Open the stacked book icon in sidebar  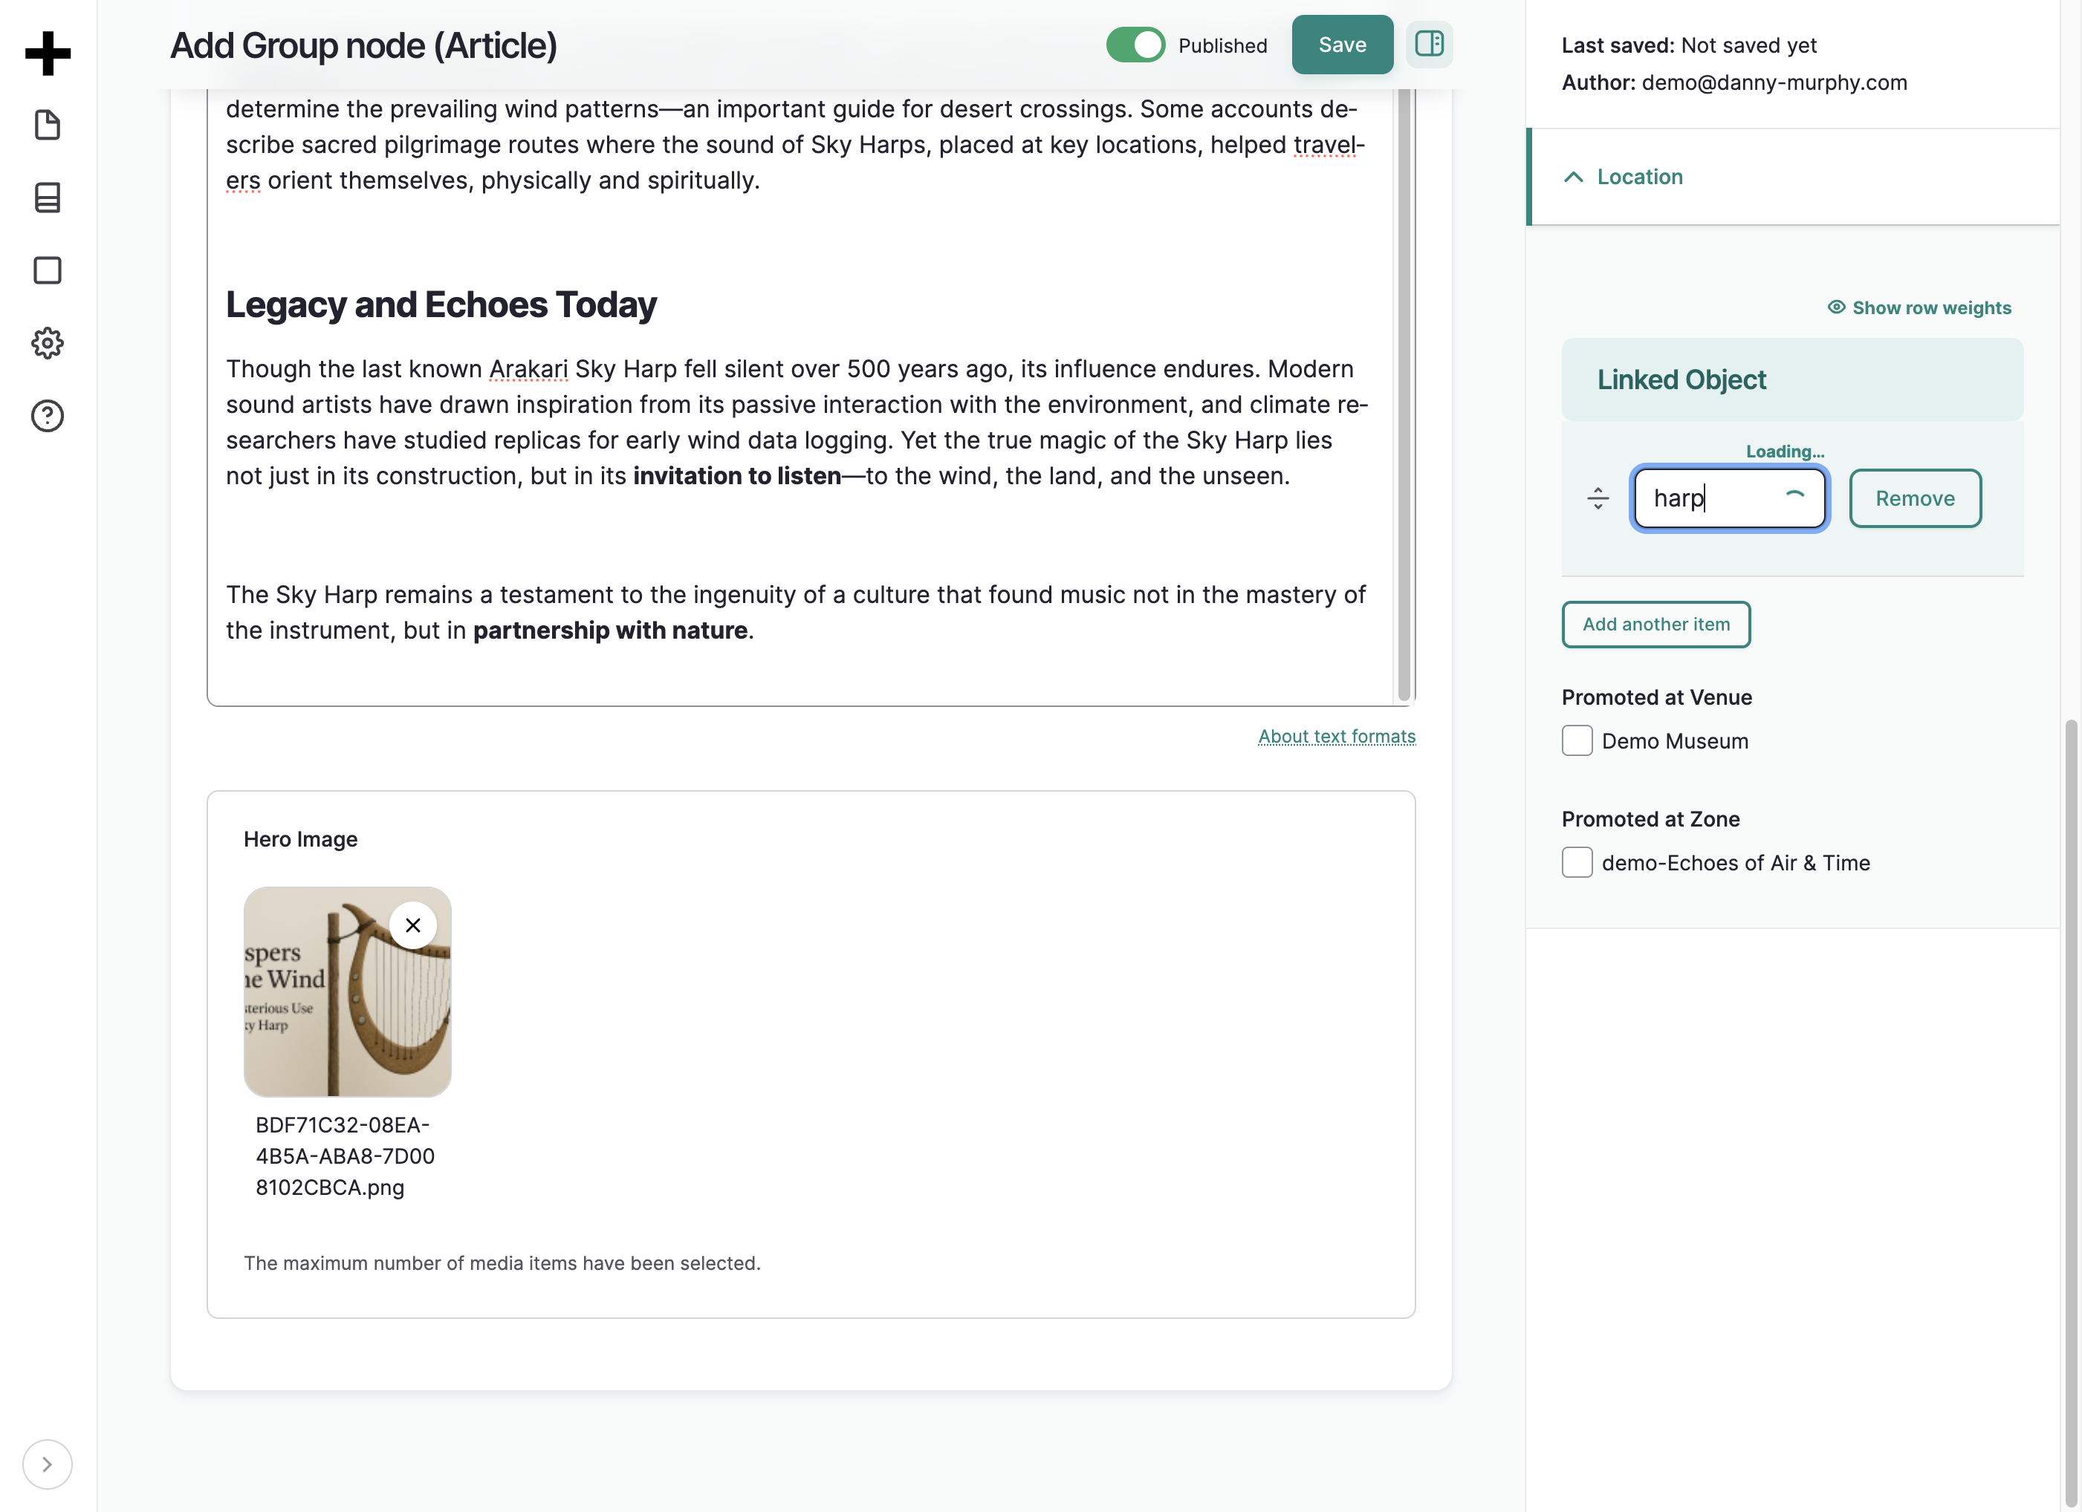[48, 198]
